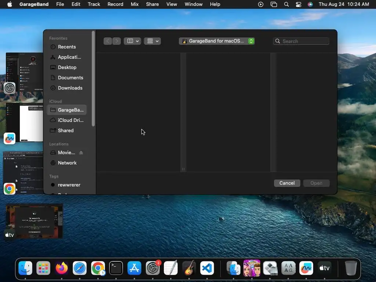This screenshot has height=282, width=376.
Task: Click the play icon in menu bar
Action: click(261, 4)
